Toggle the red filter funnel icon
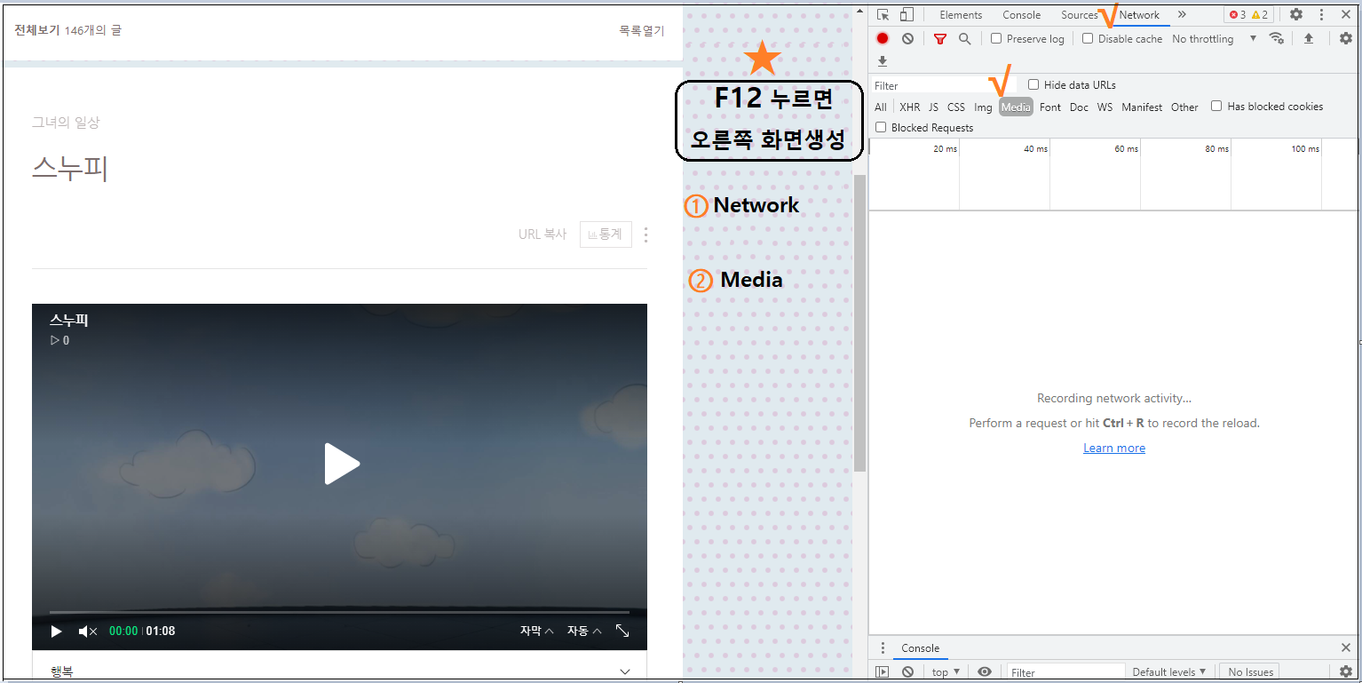Viewport: 1362px width, 683px height. 940,38
